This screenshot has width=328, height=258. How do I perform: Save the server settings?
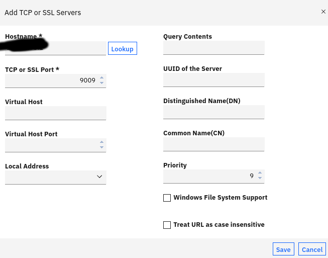[283, 249]
